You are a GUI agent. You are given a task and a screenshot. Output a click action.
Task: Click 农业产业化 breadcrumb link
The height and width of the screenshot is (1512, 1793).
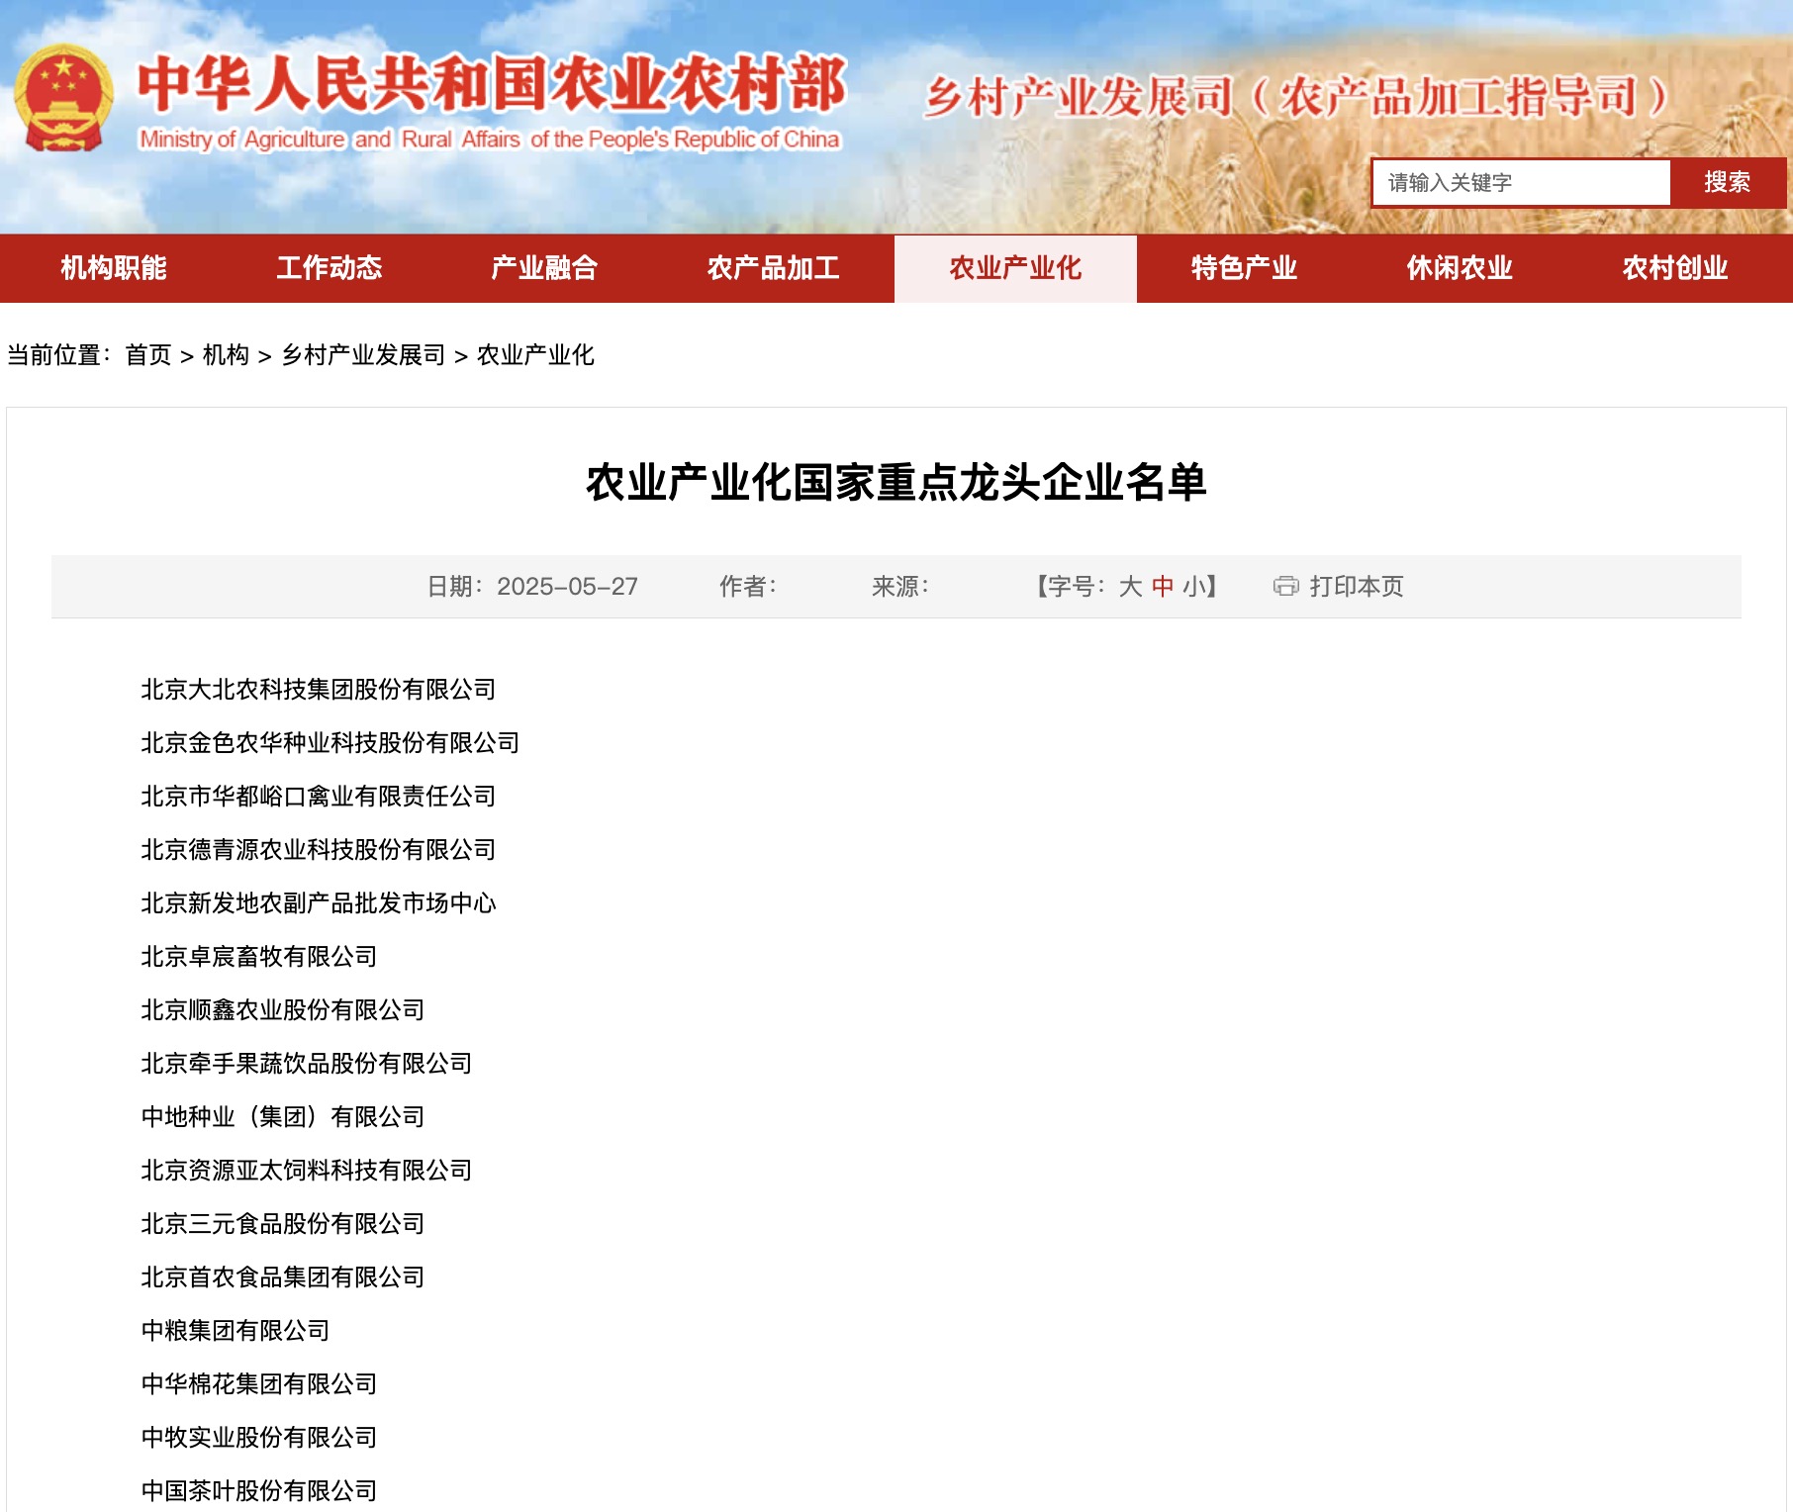[x=535, y=355]
